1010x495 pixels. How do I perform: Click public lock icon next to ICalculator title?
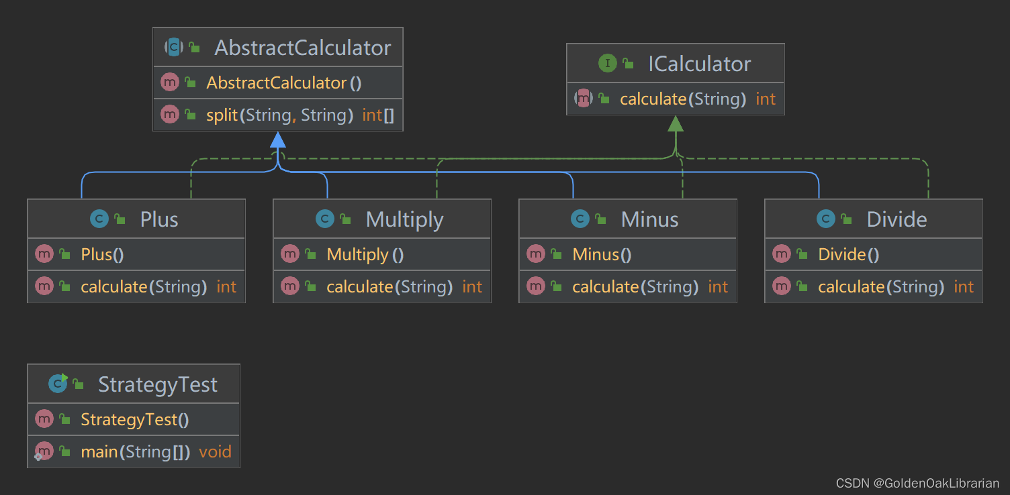(628, 64)
